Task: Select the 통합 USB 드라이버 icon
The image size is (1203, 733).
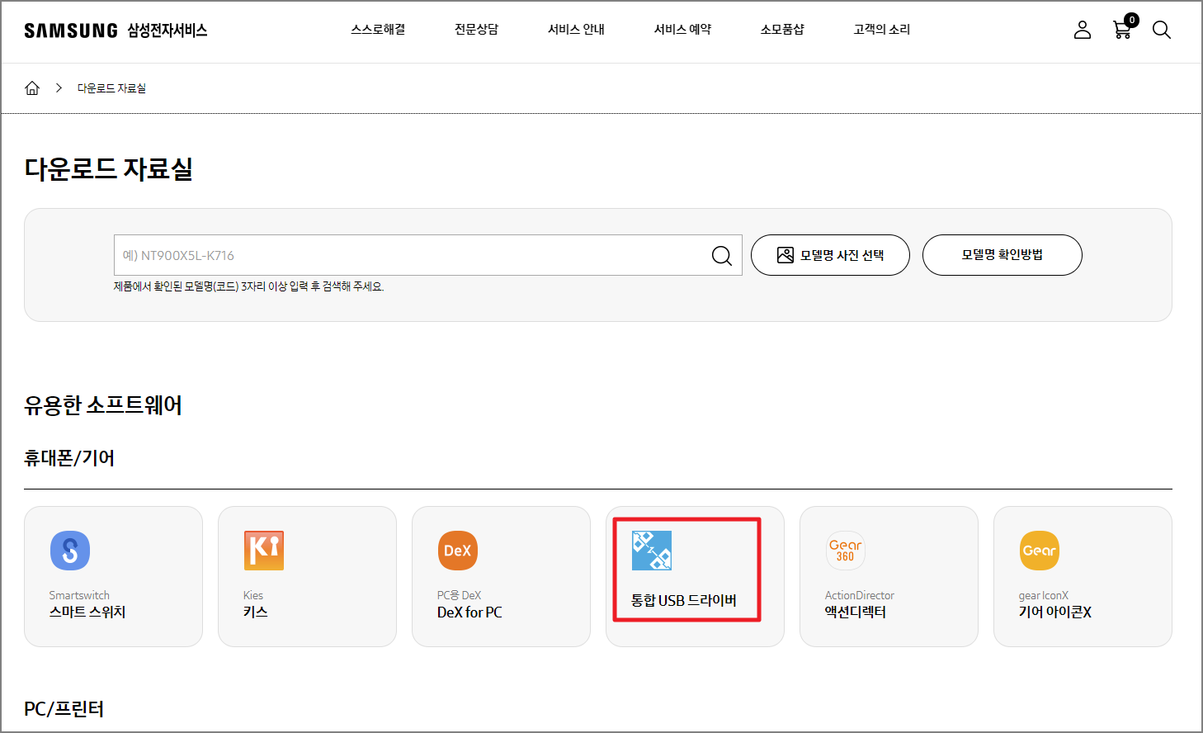Action: point(652,551)
